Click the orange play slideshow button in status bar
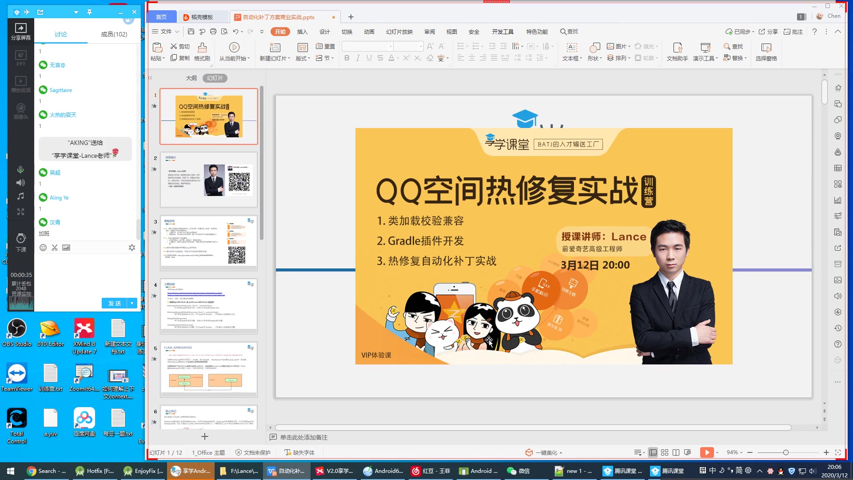This screenshot has width=853, height=480. (x=707, y=452)
